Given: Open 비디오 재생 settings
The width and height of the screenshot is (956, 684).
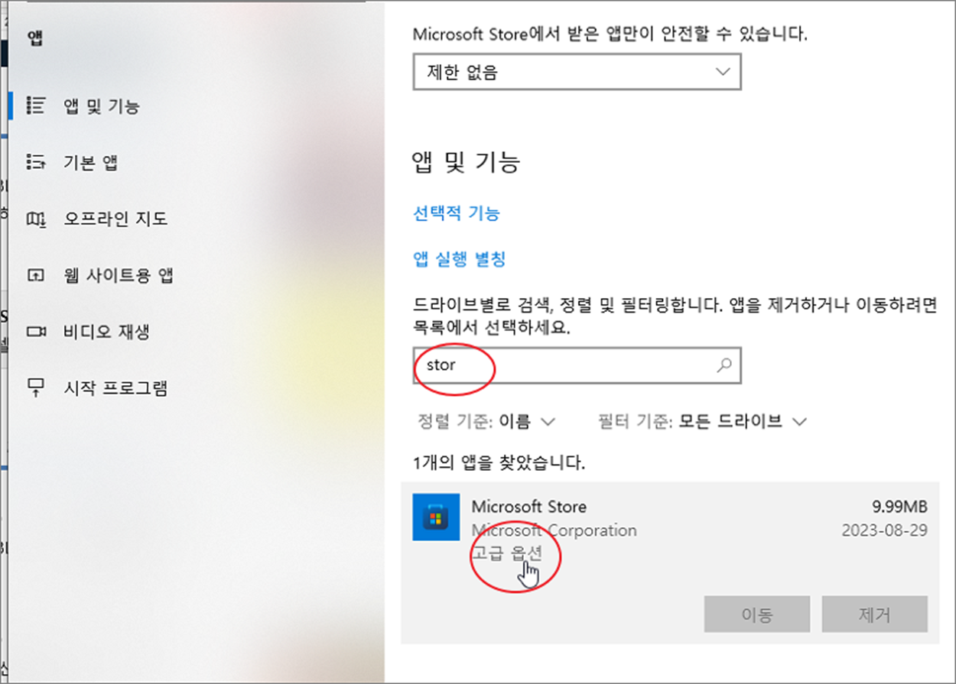Looking at the screenshot, I should 106,332.
